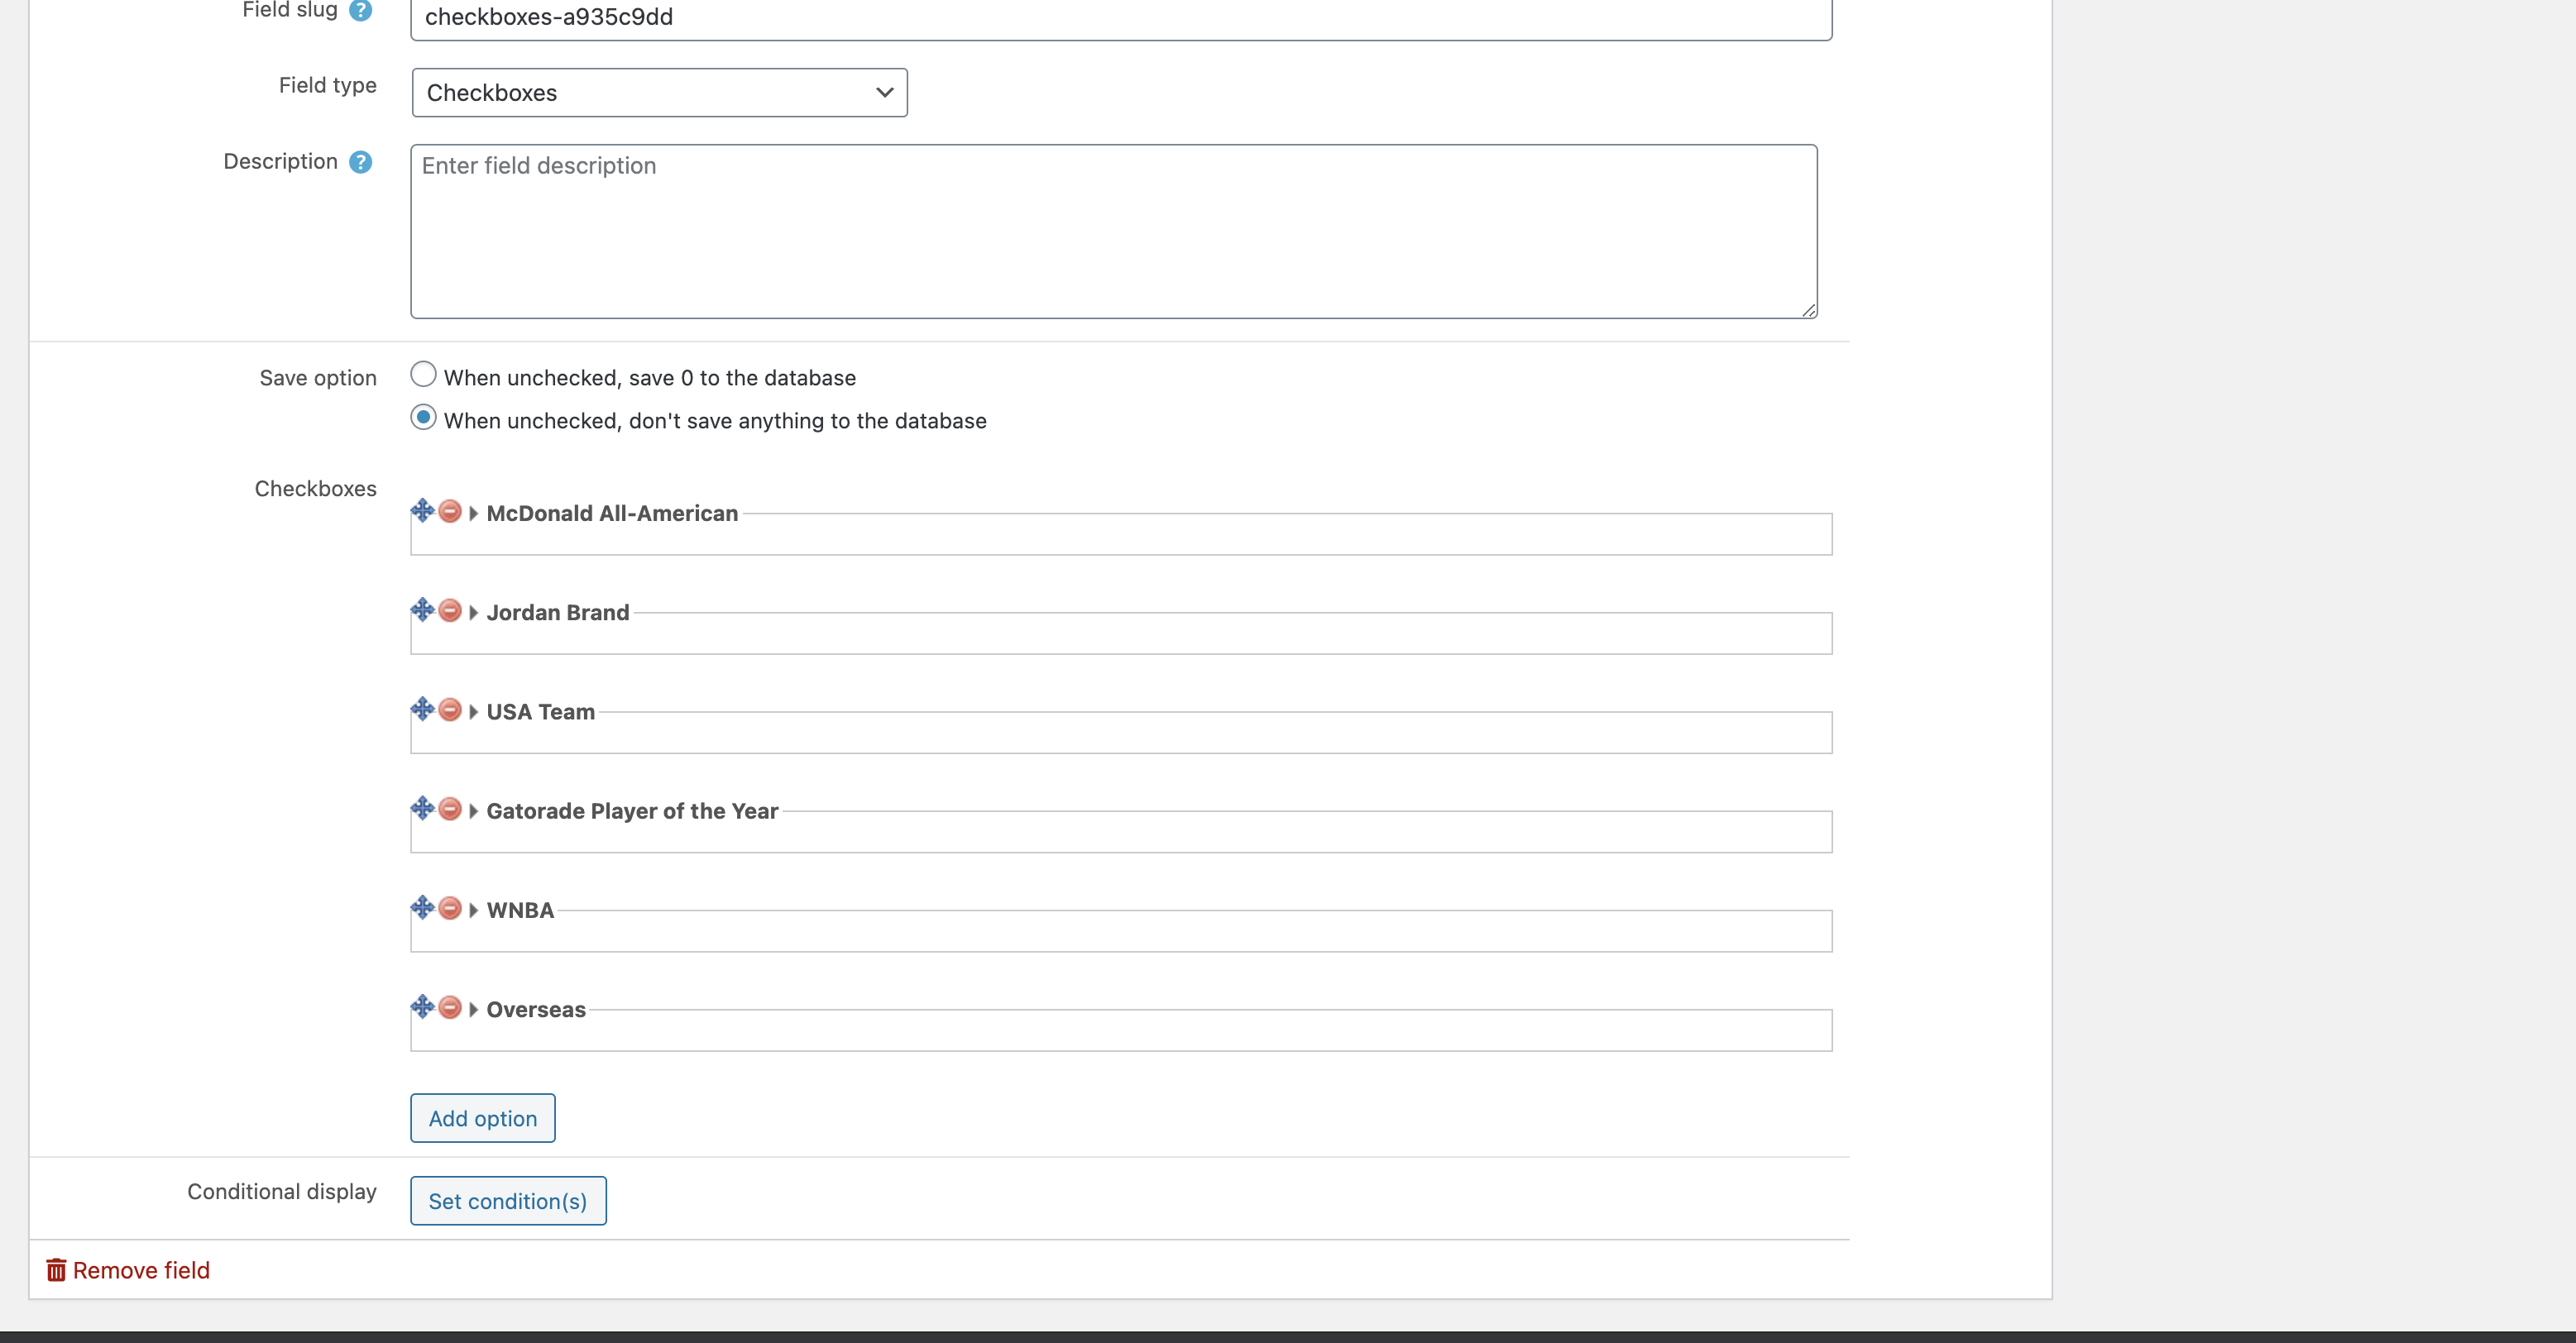Click the Add option button

[x=483, y=1118]
